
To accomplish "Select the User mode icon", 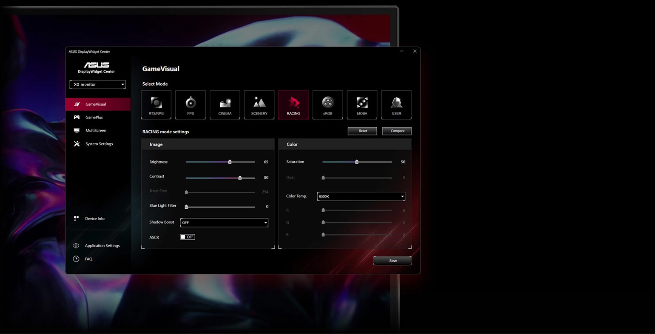I will pyautogui.click(x=396, y=104).
